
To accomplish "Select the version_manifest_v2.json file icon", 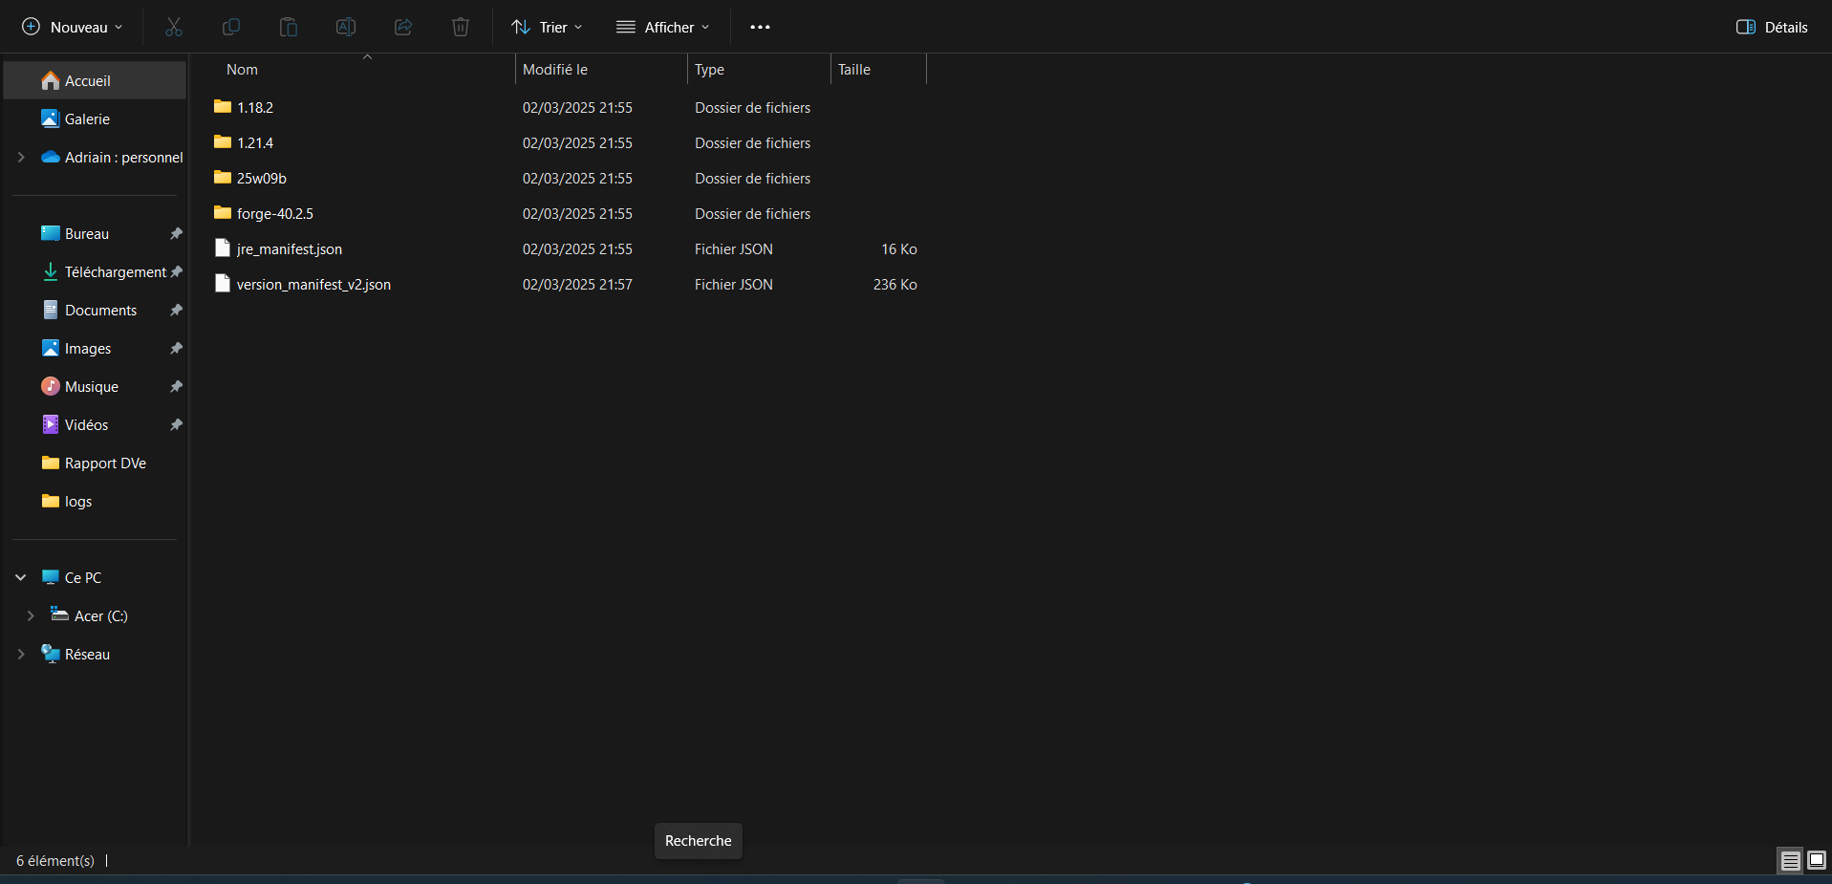I will (x=223, y=284).
